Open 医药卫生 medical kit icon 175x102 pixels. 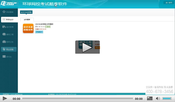pyautogui.click(x=4, y=42)
